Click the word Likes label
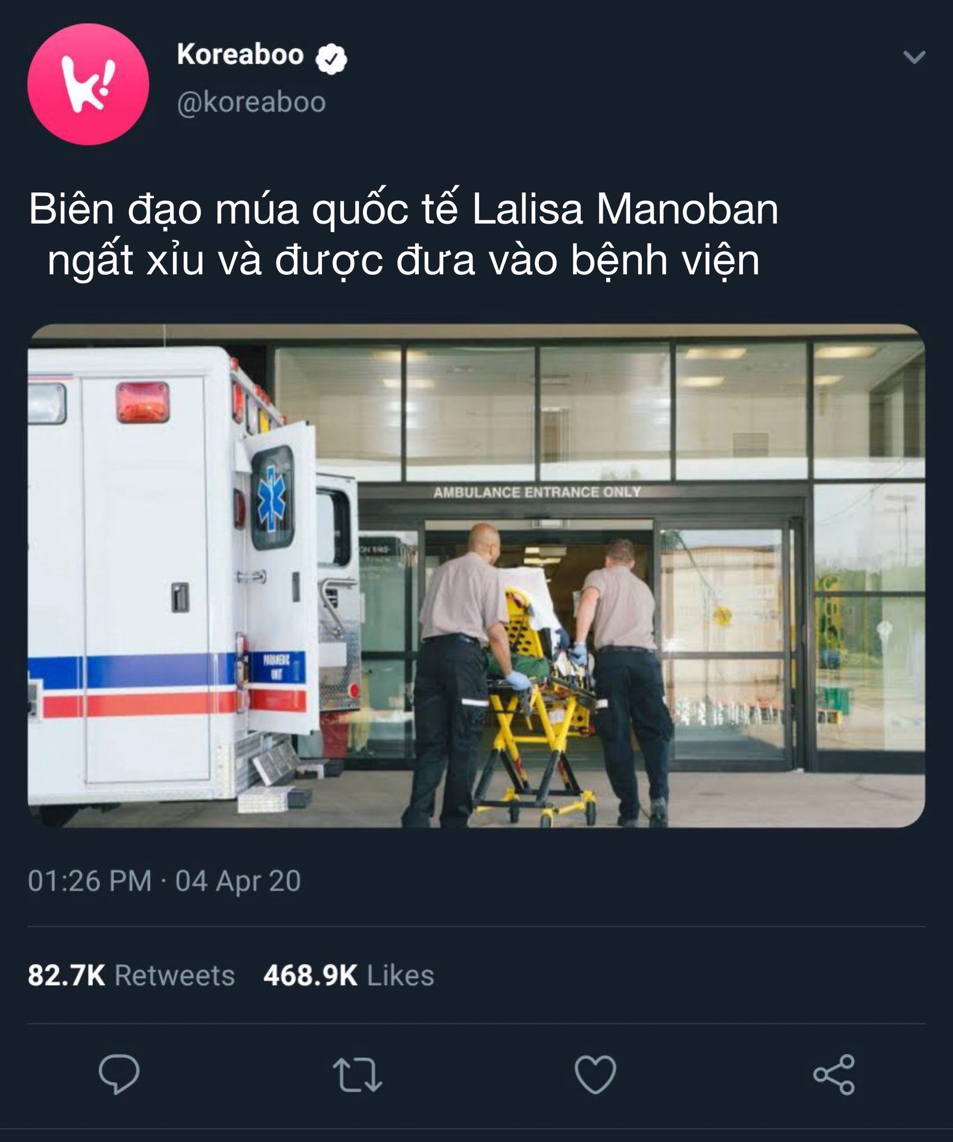The width and height of the screenshot is (953, 1142). [400, 975]
